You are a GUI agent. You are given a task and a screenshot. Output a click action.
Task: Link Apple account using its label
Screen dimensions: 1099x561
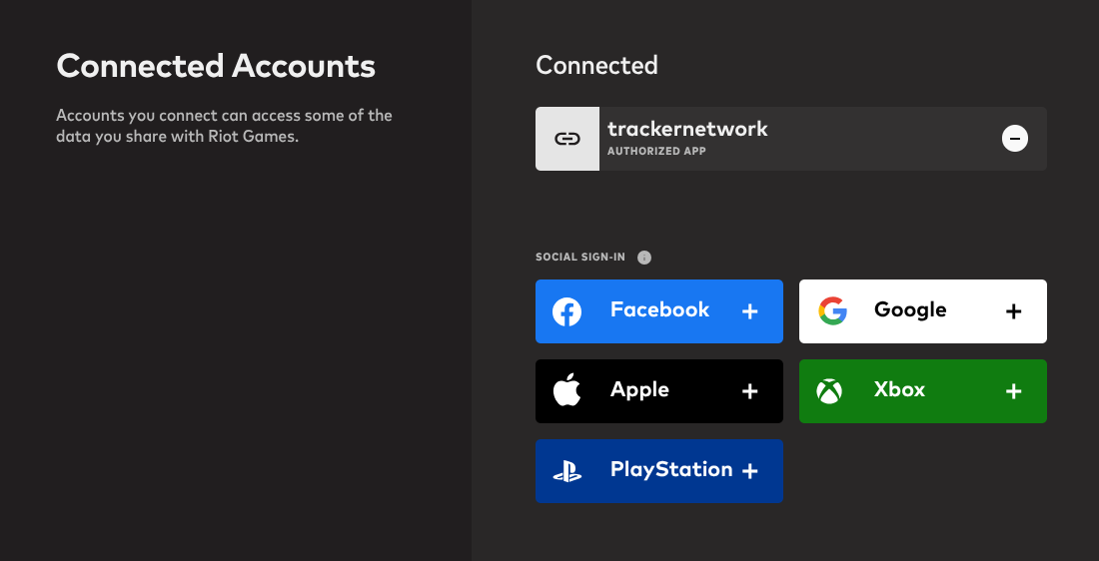point(639,390)
